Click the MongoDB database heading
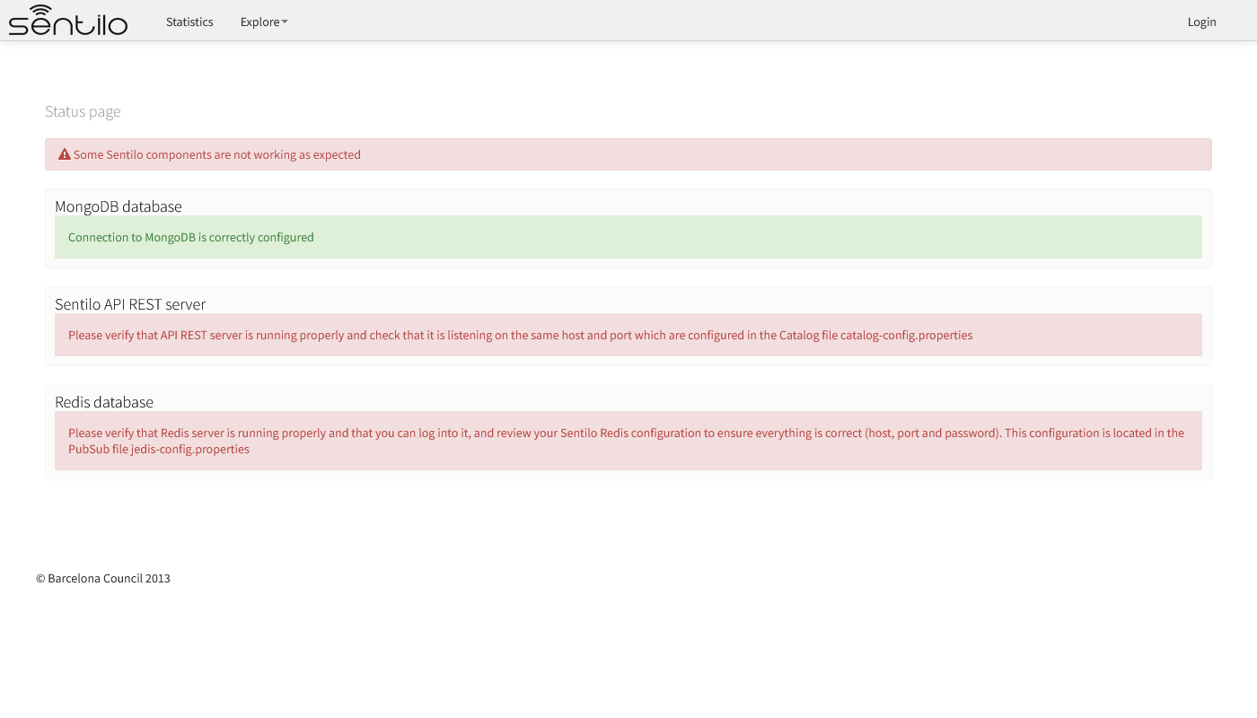1257x718 pixels. (119, 206)
